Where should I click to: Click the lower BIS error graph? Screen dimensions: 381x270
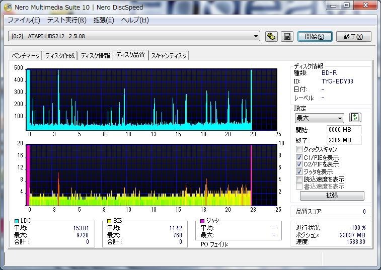click(x=151, y=175)
